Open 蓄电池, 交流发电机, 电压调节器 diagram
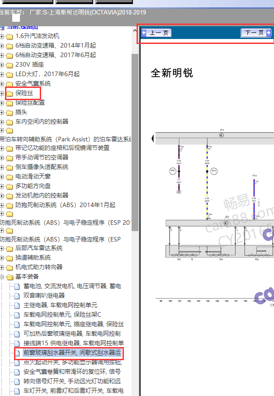 (x=72, y=286)
